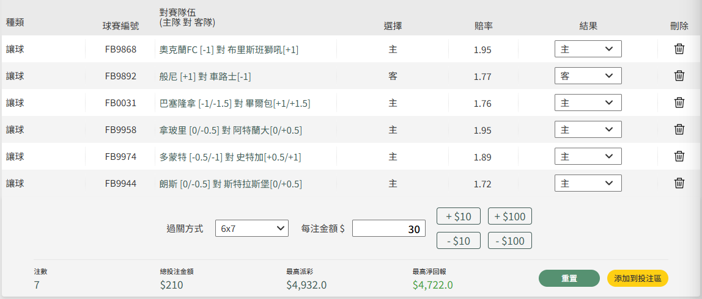
Task: Remove the FB9974 多蒙特 bet row
Action: [x=679, y=156]
